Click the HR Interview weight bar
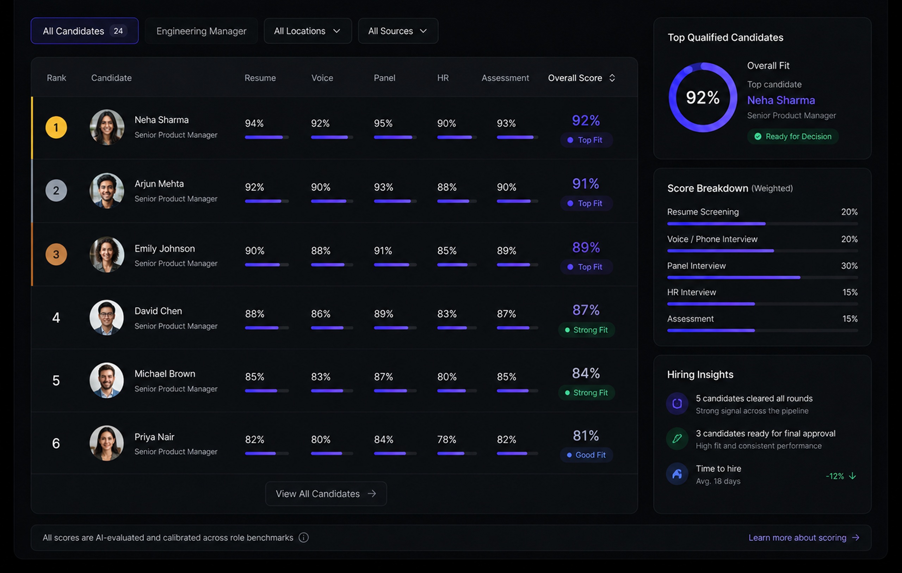Screen dimensions: 902x573 coord(762,304)
